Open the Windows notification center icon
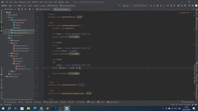This screenshot has height=111, width=198. coord(194,108)
